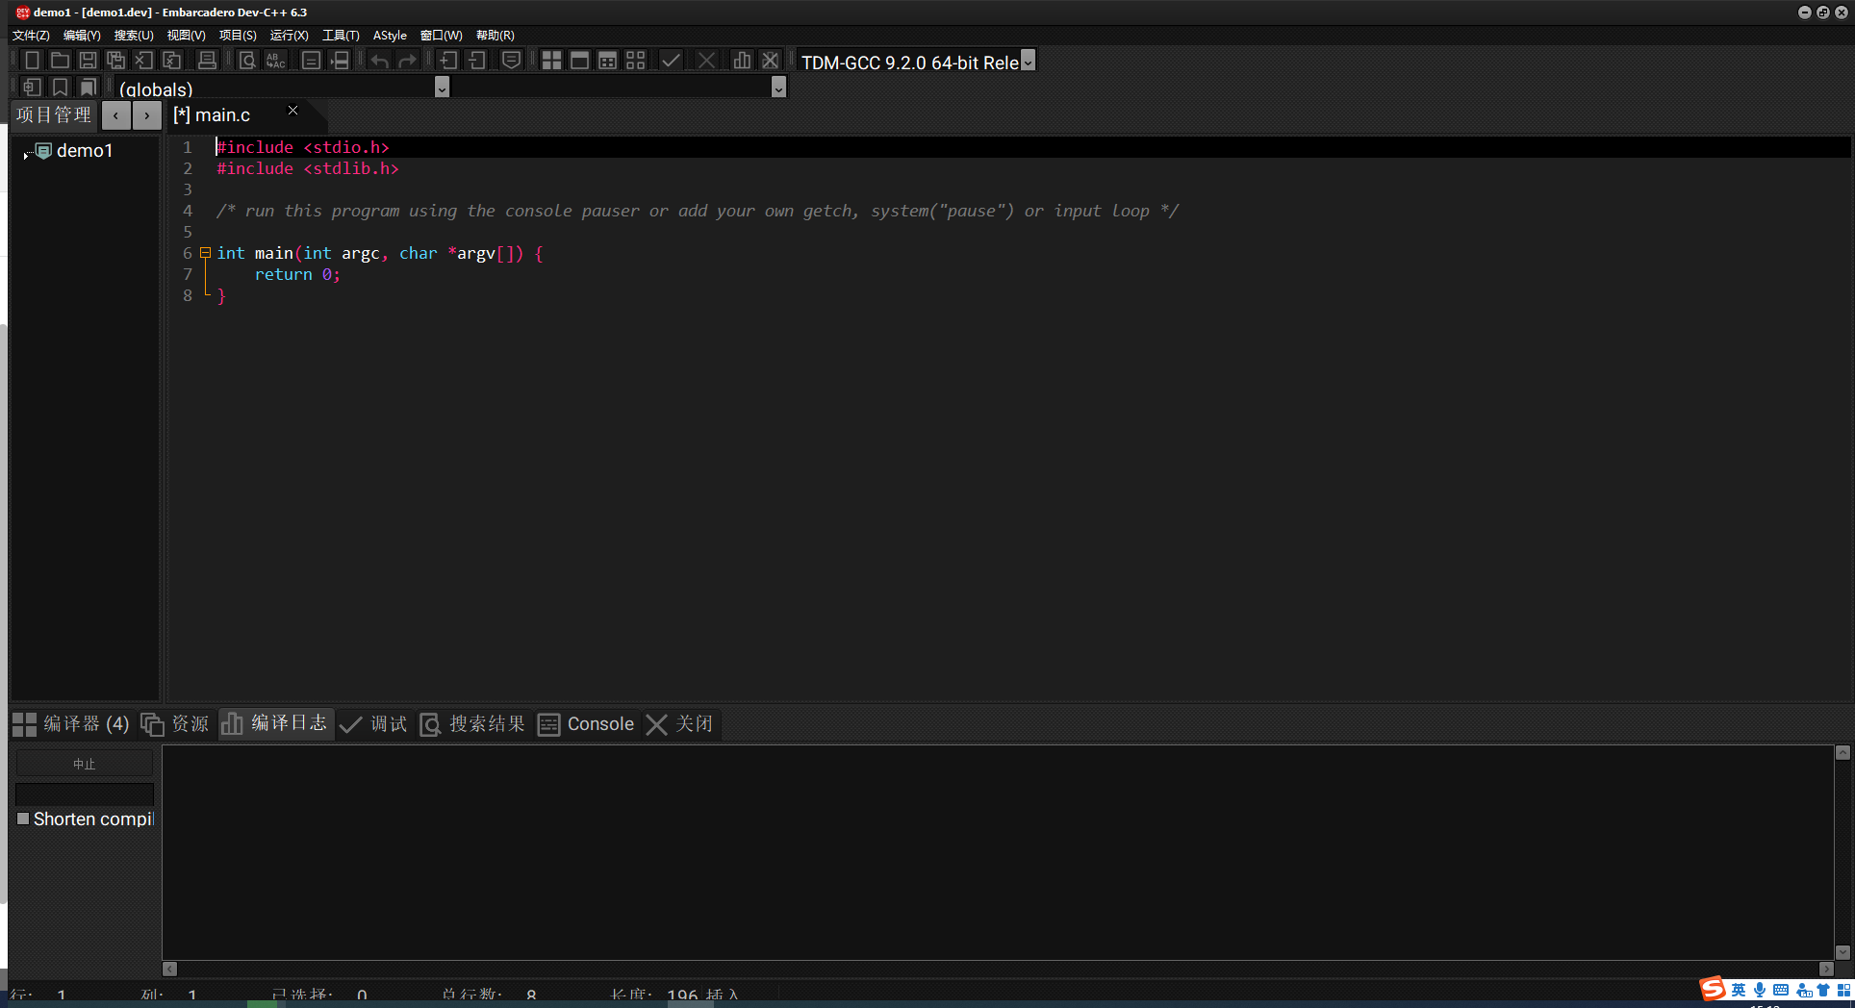
Task: Switch to the 编译器 (4) bottom tab
Action: tap(70, 723)
